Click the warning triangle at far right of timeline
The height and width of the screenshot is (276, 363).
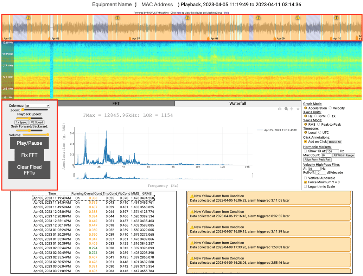[x=336, y=17]
